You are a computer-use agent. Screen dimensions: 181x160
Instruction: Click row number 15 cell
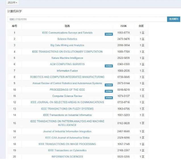click(x=14, y=123)
